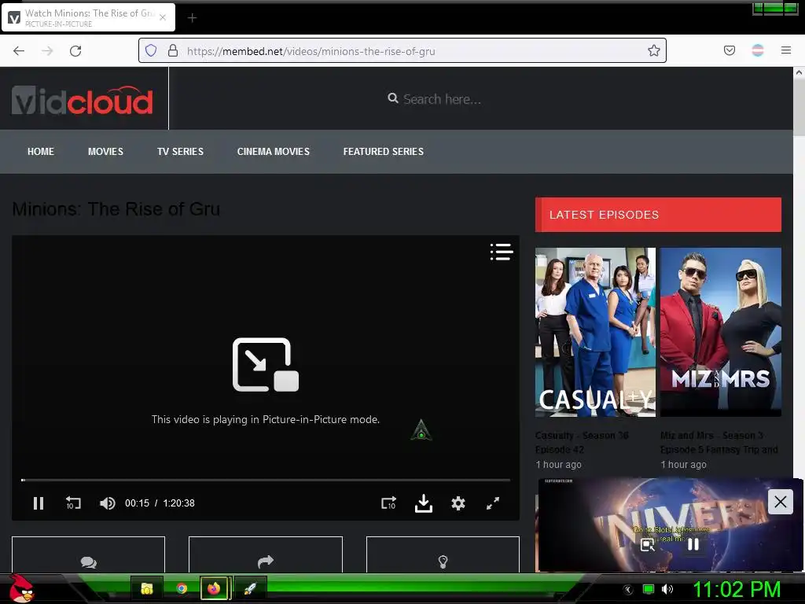This screenshot has height=604, width=805.
Task: View site security via the padlock icon
Action: pos(173,50)
